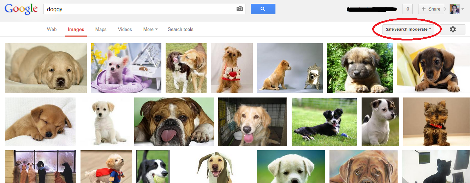
Task: Open the sleepy yellow Labrador puppy image
Action: pos(46,68)
